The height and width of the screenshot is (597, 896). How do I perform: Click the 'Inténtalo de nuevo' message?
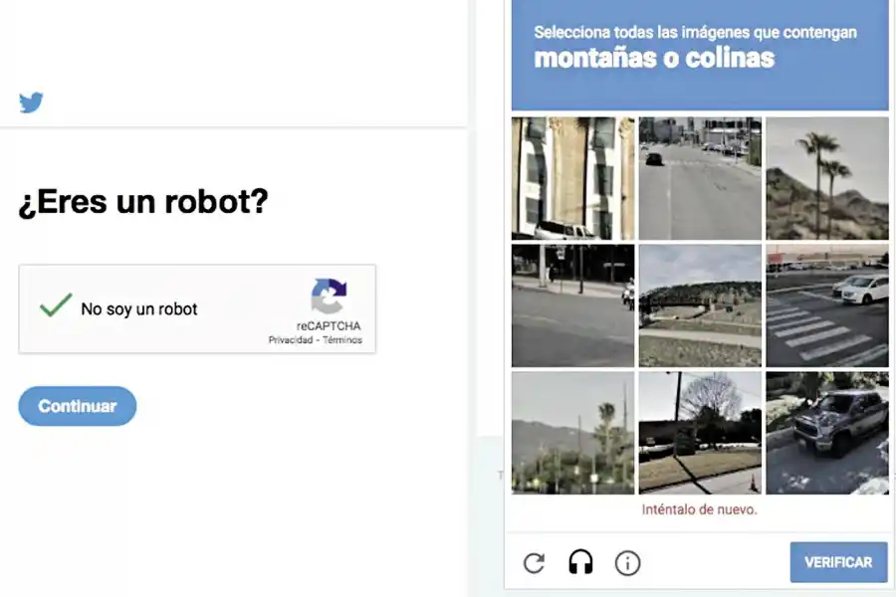[x=699, y=508]
